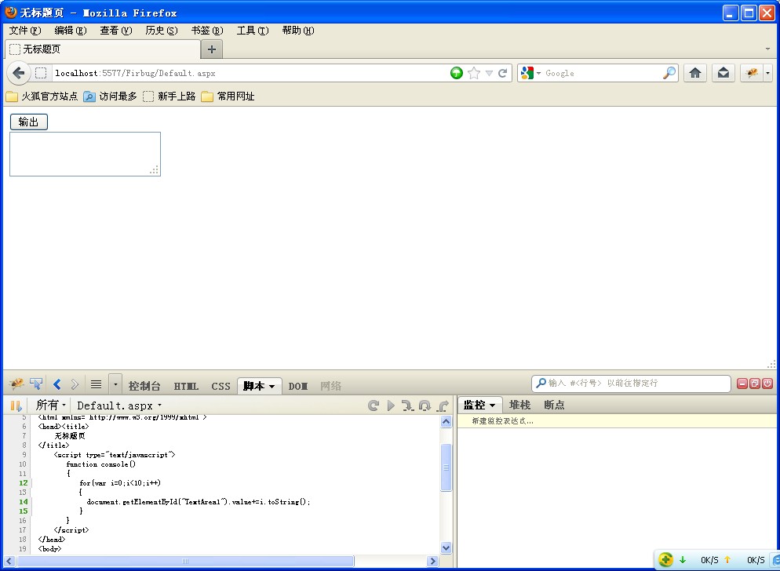Open the address bar history dropdown arrow
The width and height of the screenshot is (780, 571).
[489, 73]
